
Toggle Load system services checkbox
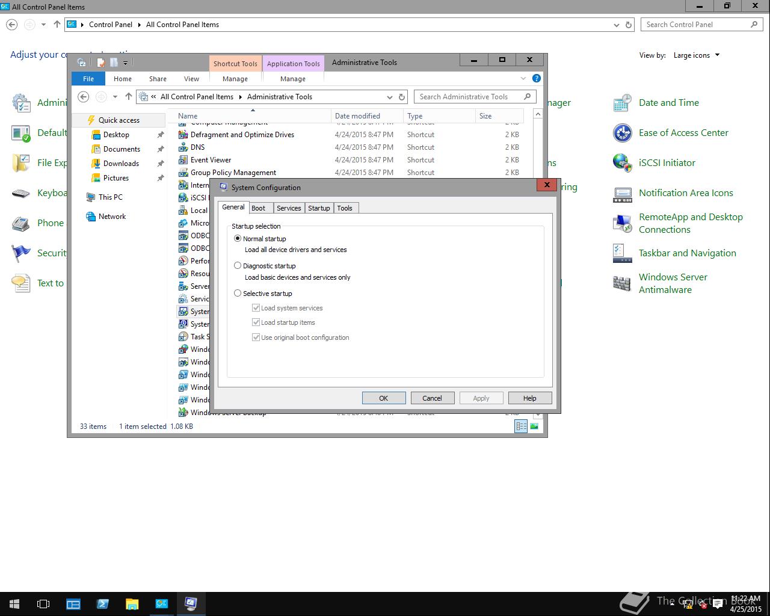pos(256,307)
